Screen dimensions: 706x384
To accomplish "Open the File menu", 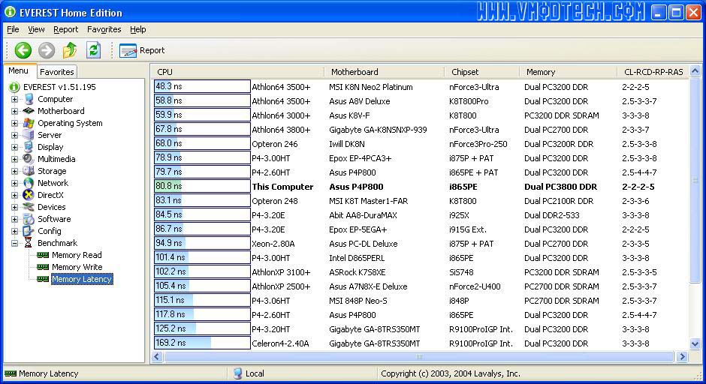I will point(13,29).
